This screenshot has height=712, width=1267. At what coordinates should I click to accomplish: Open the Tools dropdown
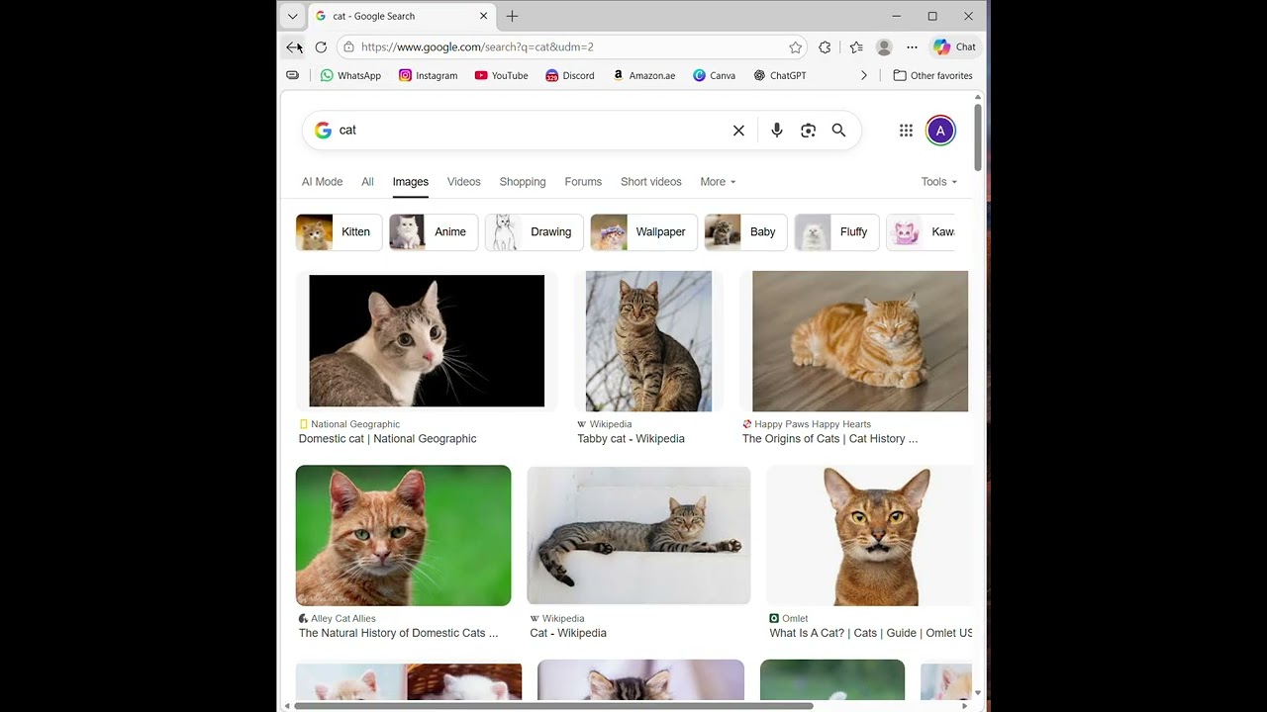point(939,182)
